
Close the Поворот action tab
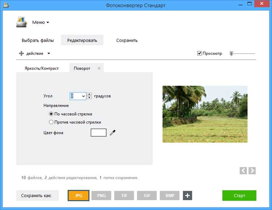99,68
